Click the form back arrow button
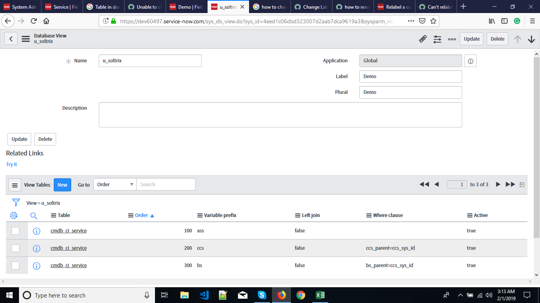Image resolution: width=540 pixels, height=303 pixels. [11, 39]
